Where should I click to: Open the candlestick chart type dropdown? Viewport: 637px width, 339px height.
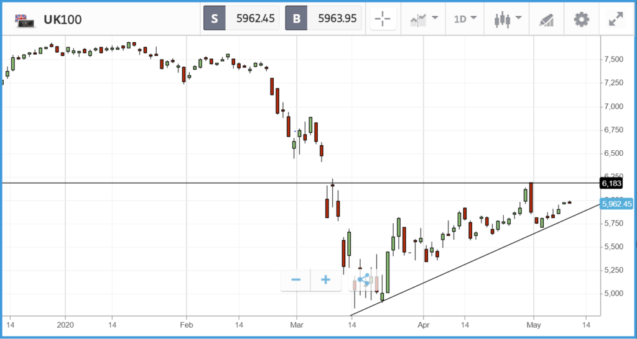point(508,19)
